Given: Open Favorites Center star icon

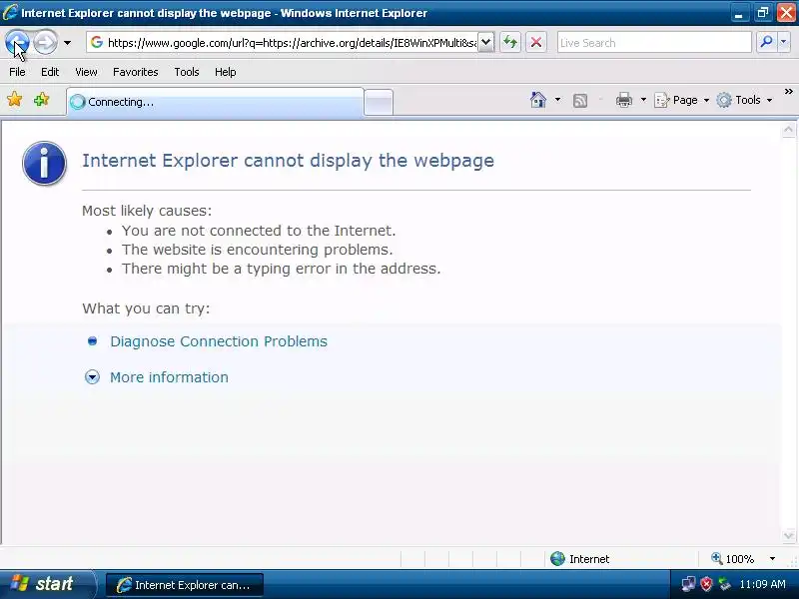Looking at the screenshot, I should tap(15, 99).
